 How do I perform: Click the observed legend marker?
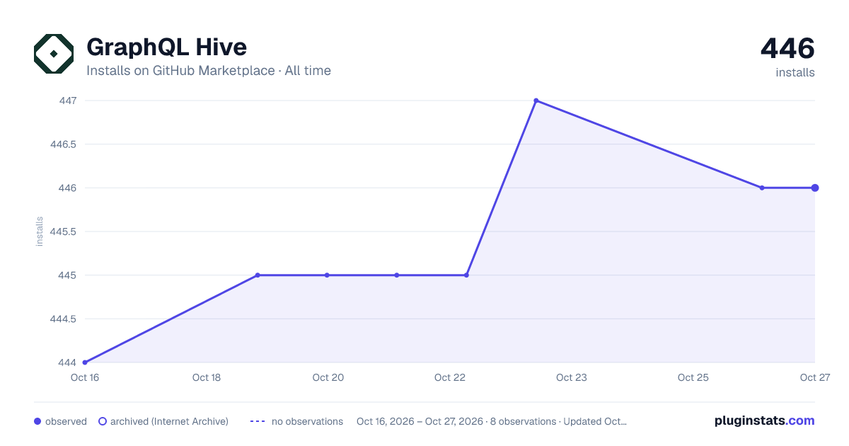click(x=37, y=421)
